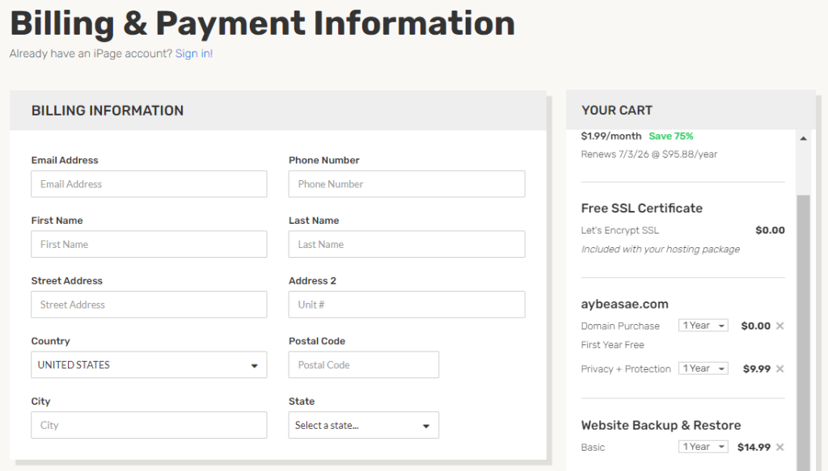Remove Website Backup & Restore Basic item
Image resolution: width=828 pixels, height=471 pixels.
780,448
